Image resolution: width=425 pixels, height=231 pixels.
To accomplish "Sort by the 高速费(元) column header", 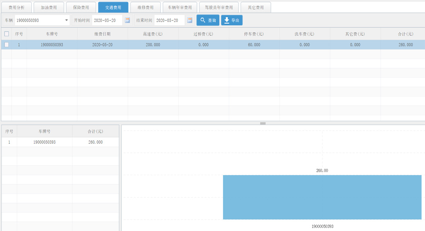I will [153, 34].
